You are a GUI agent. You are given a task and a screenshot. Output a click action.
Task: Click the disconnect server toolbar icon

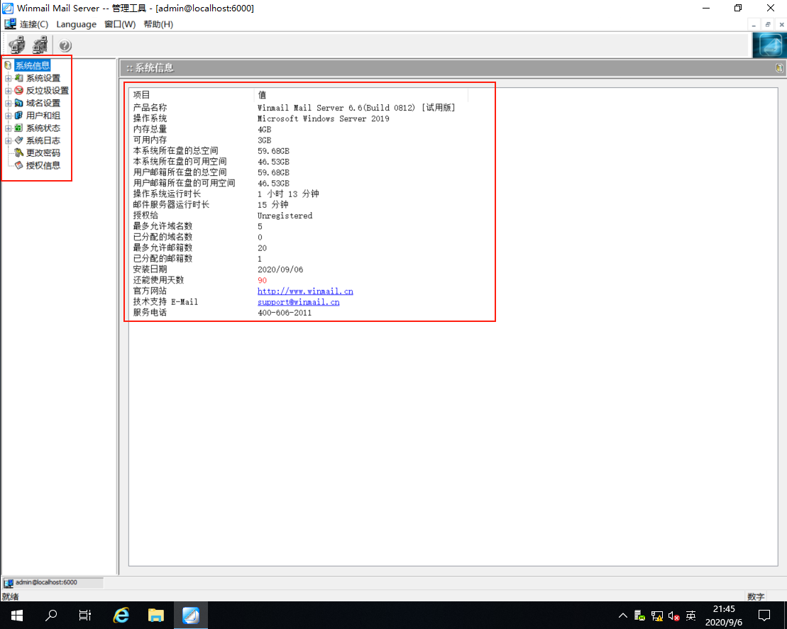(x=40, y=45)
